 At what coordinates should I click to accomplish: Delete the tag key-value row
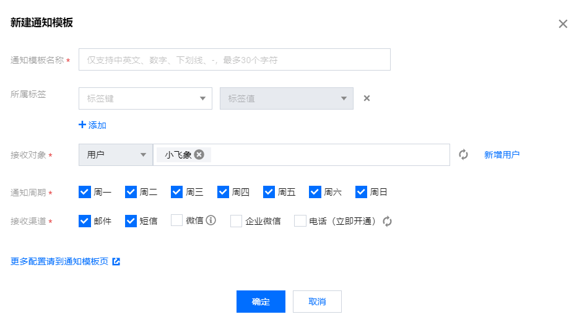pos(367,98)
